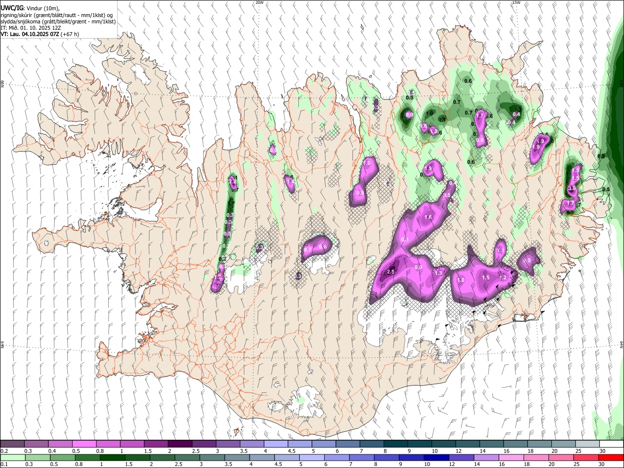Click the '1.1' value in the southeast purple area
The width and height of the screenshot is (624, 468).
point(500,250)
